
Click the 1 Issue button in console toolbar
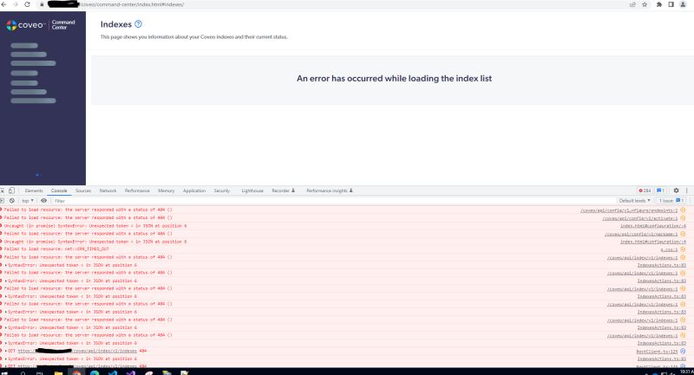pyautogui.click(x=671, y=201)
